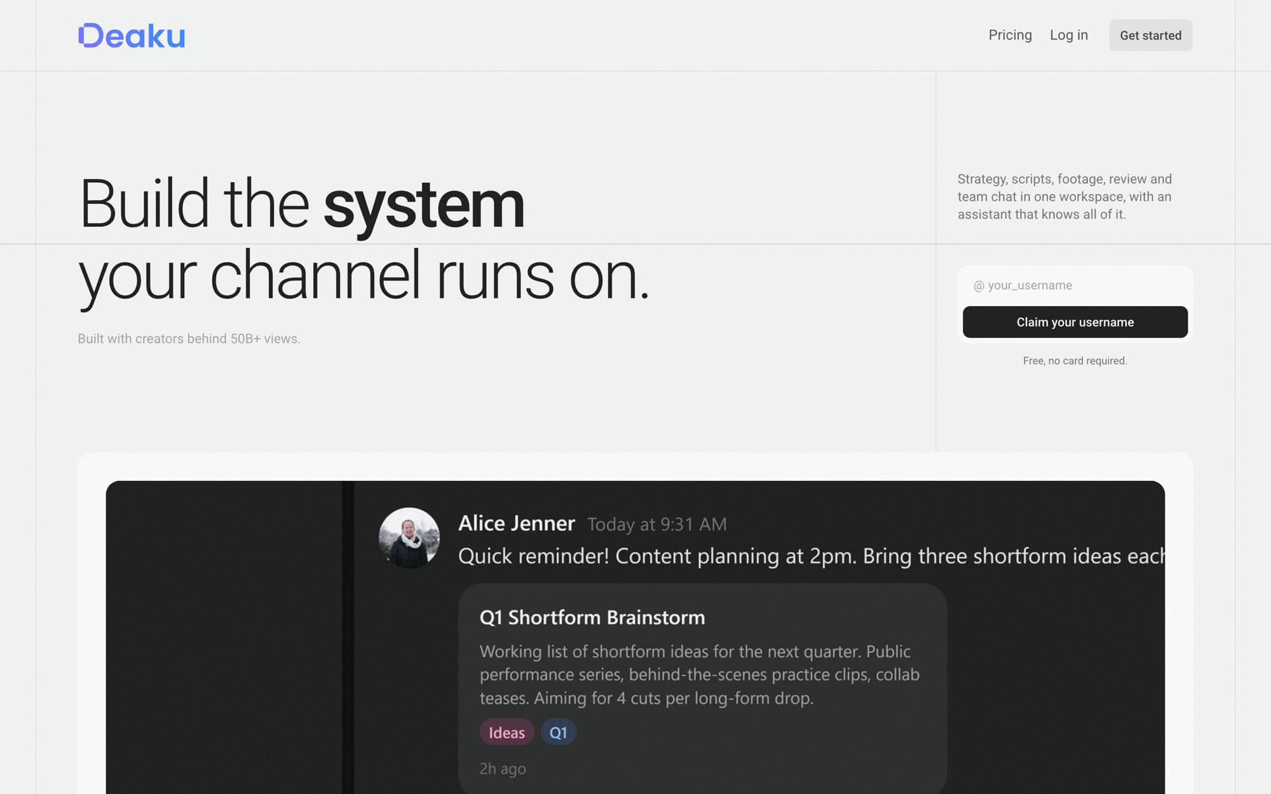Select the Alice Jenner name

pos(516,523)
